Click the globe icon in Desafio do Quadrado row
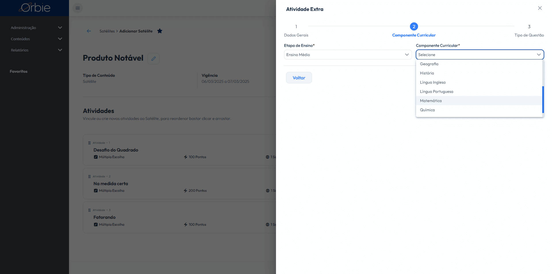Screen dimensions: 552x274 (268, 157)
